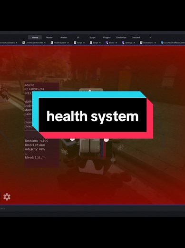
Task: Select the Untitled ribbon tab
Action: coord(136,37)
